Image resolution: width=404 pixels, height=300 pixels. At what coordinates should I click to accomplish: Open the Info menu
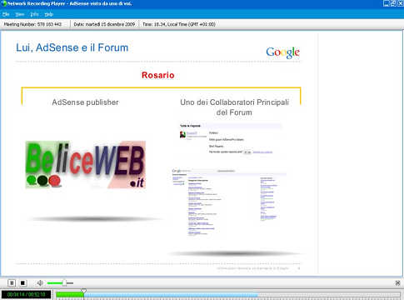34,14
